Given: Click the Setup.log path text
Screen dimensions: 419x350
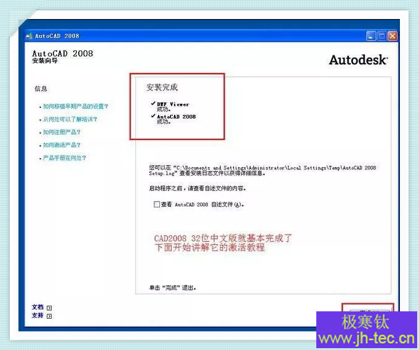Looking at the screenshot, I should coord(262,171).
